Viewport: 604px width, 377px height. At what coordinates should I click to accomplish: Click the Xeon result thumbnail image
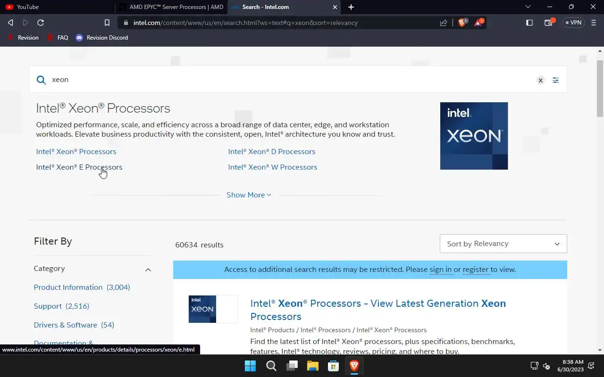[x=213, y=309]
